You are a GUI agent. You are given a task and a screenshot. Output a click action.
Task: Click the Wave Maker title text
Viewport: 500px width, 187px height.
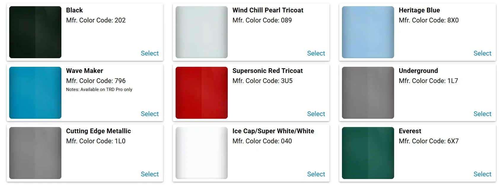point(85,71)
